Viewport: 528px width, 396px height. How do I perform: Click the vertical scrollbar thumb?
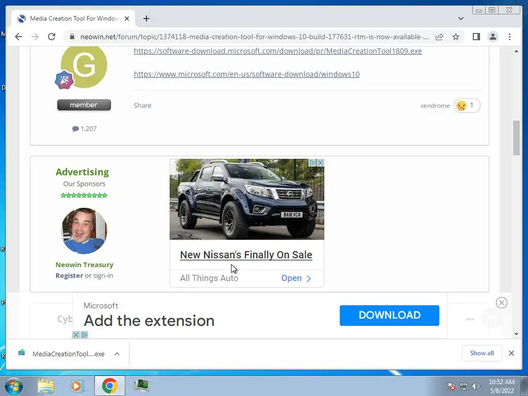coord(516,138)
